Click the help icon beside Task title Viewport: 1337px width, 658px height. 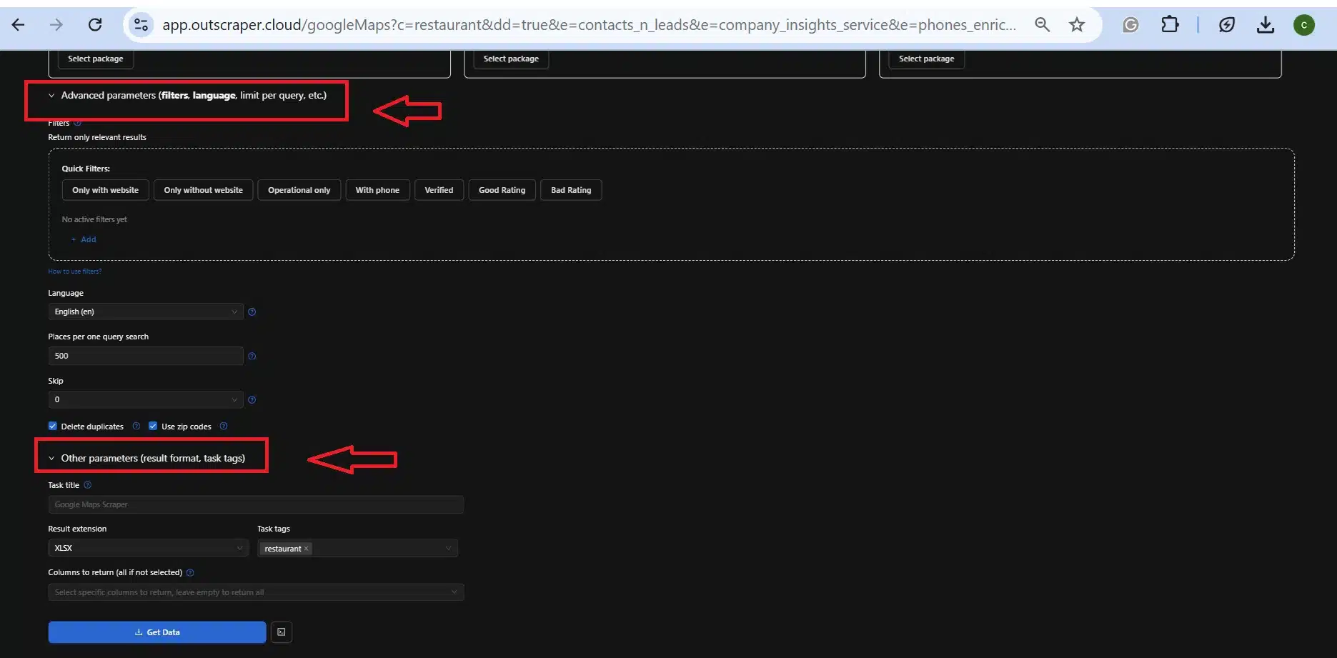coord(88,485)
